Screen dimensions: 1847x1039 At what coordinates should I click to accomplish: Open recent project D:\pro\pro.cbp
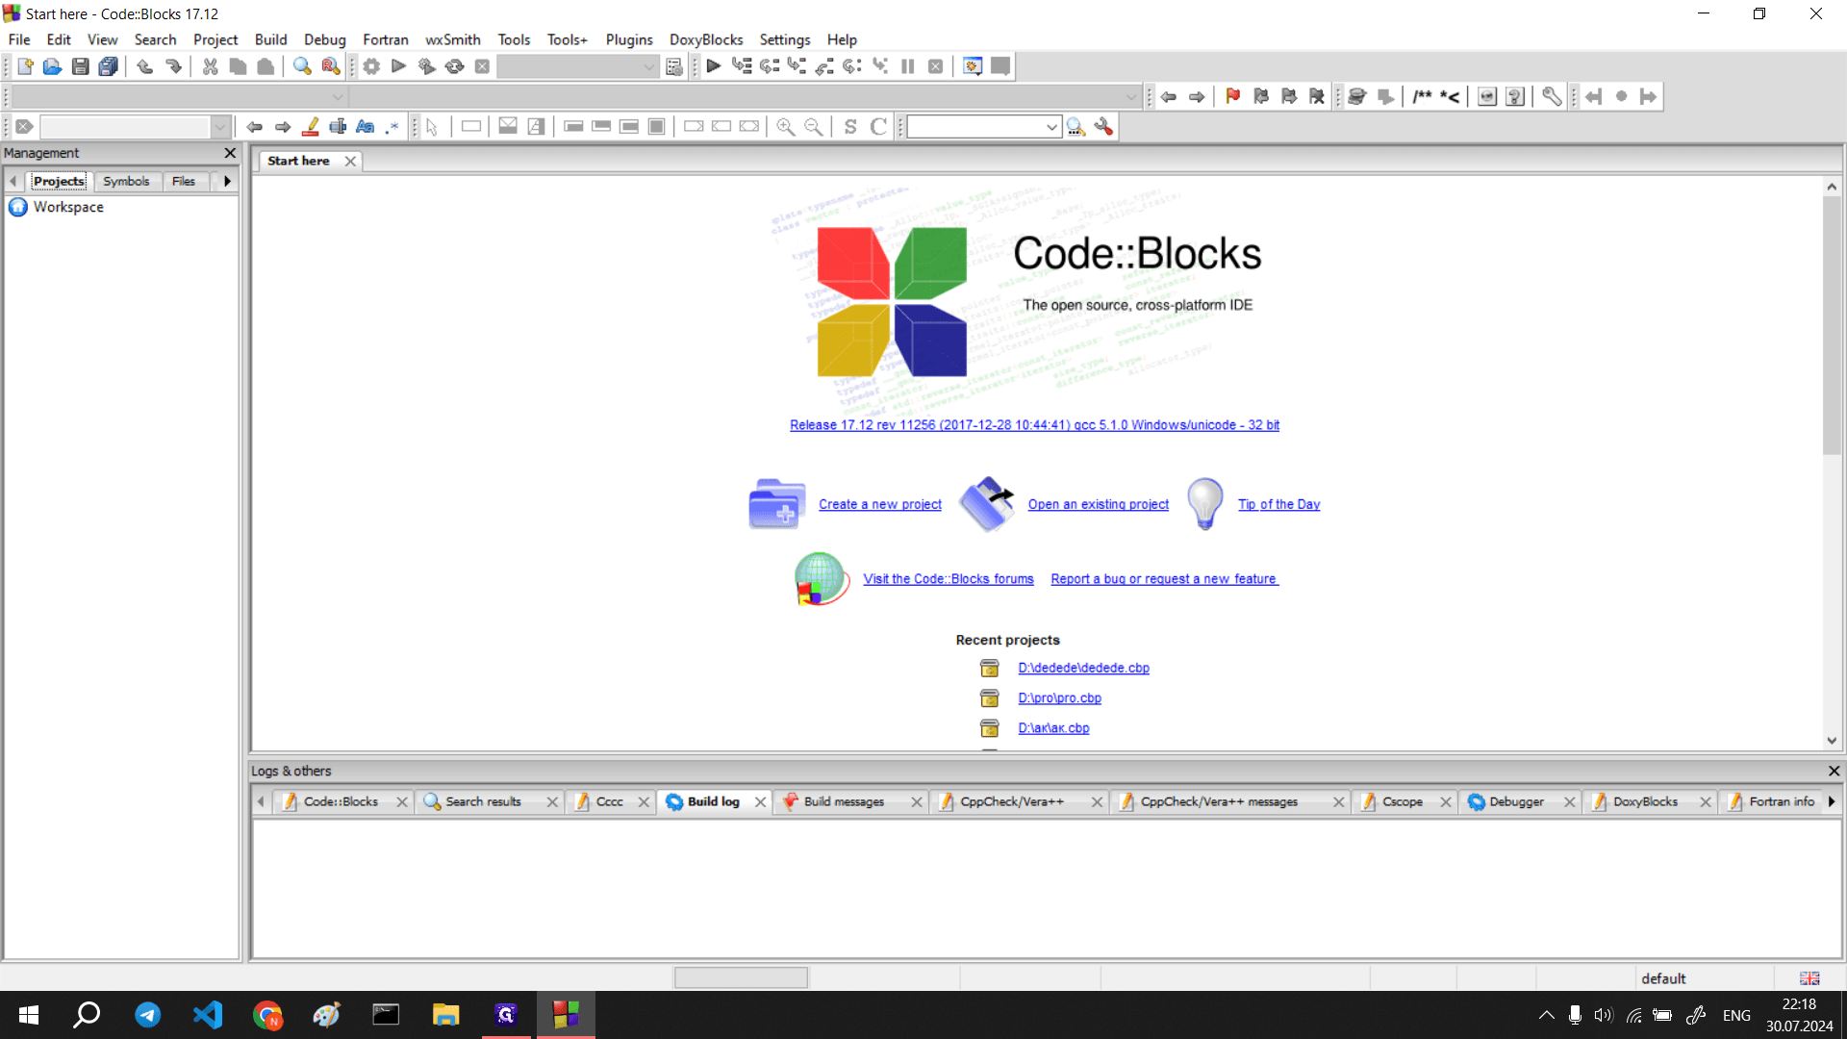click(x=1059, y=698)
